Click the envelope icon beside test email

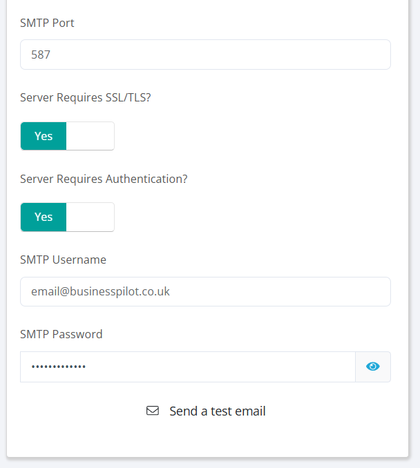coord(153,411)
